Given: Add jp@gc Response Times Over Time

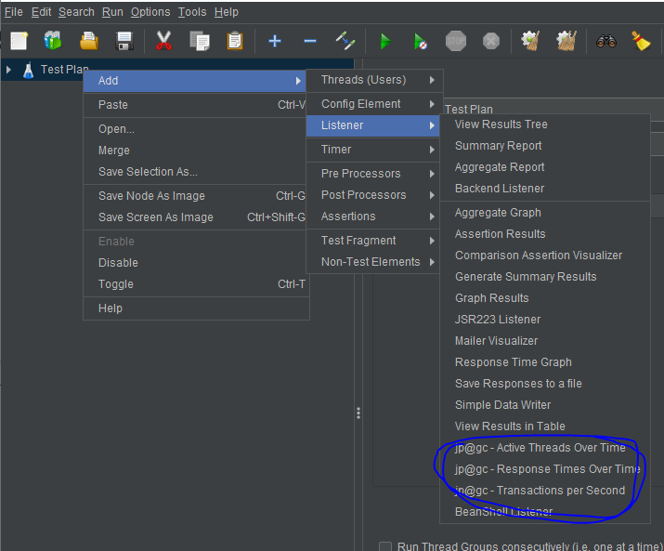Looking at the screenshot, I should click(545, 469).
